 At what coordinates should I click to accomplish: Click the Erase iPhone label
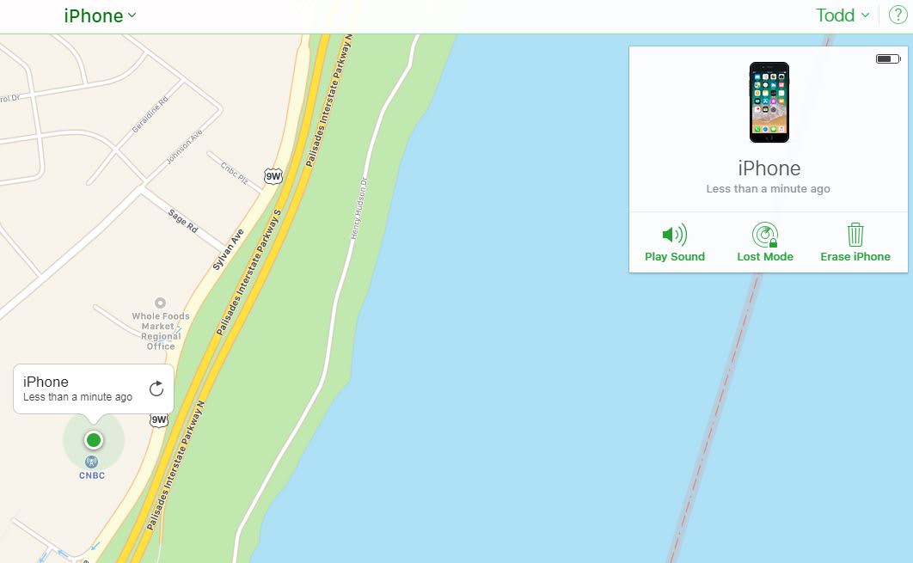(x=855, y=257)
